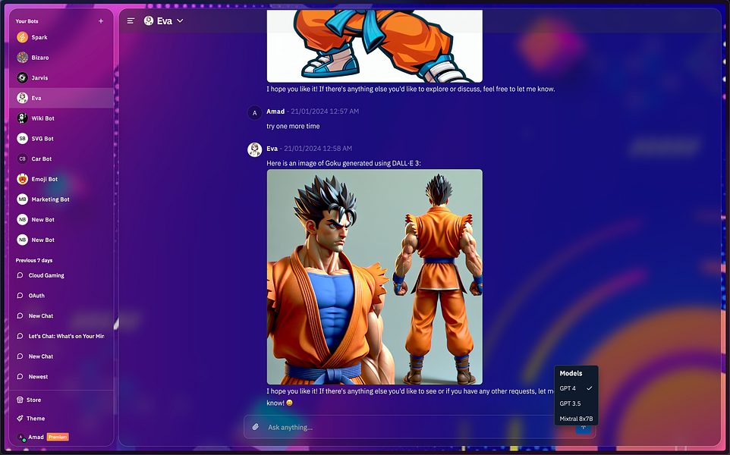The height and width of the screenshot is (455, 730).
Task: Open the Newest chat
Action: [61, 377]
